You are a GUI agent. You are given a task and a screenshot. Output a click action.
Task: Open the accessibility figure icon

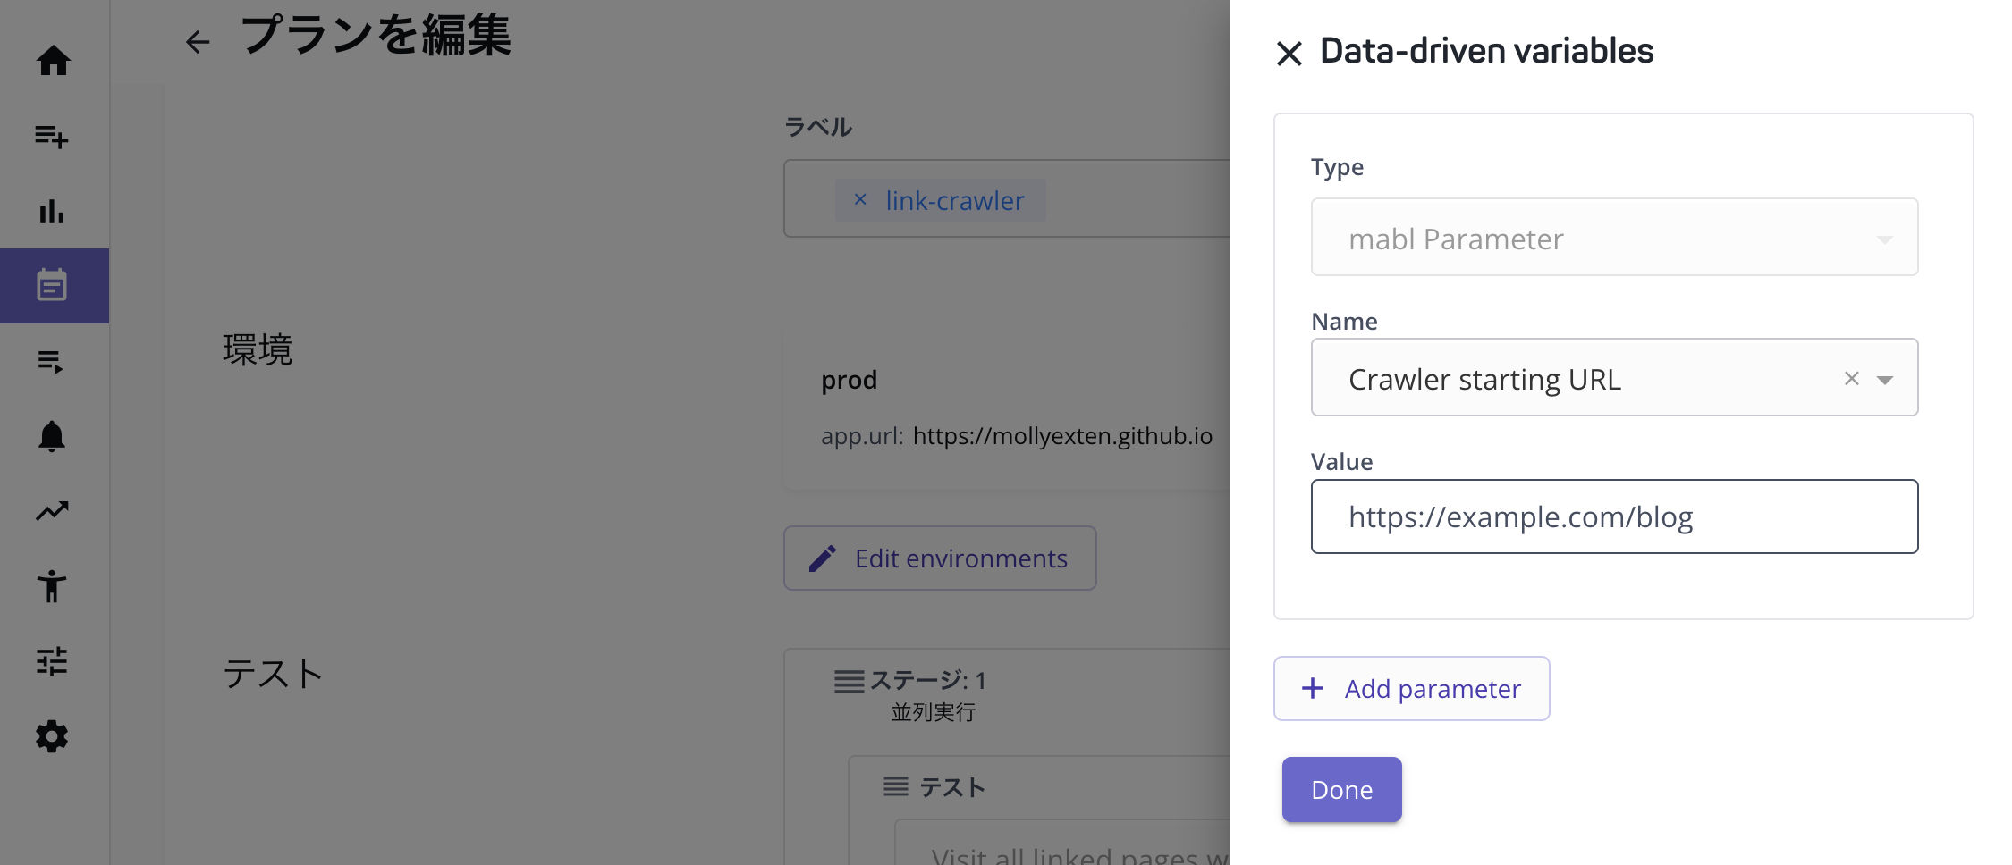pyautogui.click(x=52, y=586)
